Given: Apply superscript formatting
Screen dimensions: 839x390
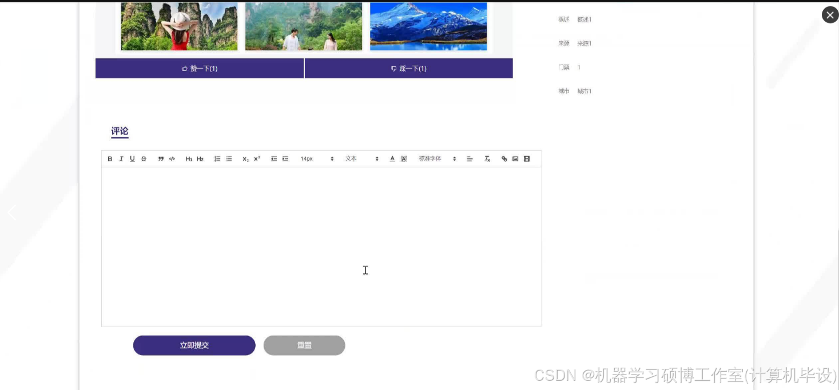Looking at the screenshot, I should (x=257, y=159).
